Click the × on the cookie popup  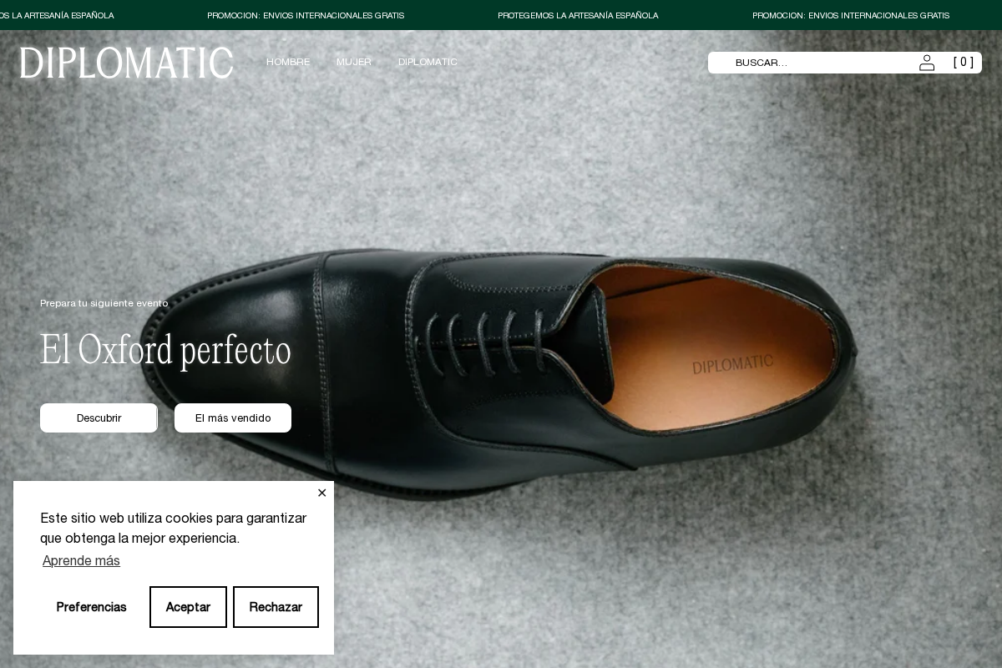321,493
